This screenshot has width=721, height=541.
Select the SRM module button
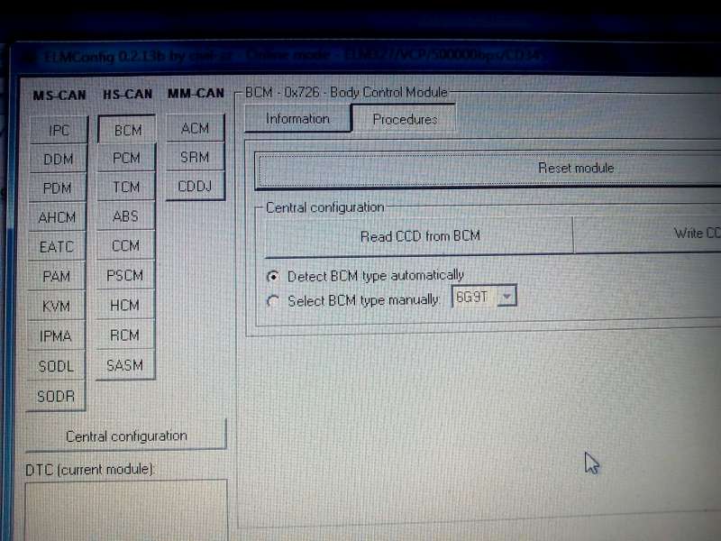coord(195,157)
